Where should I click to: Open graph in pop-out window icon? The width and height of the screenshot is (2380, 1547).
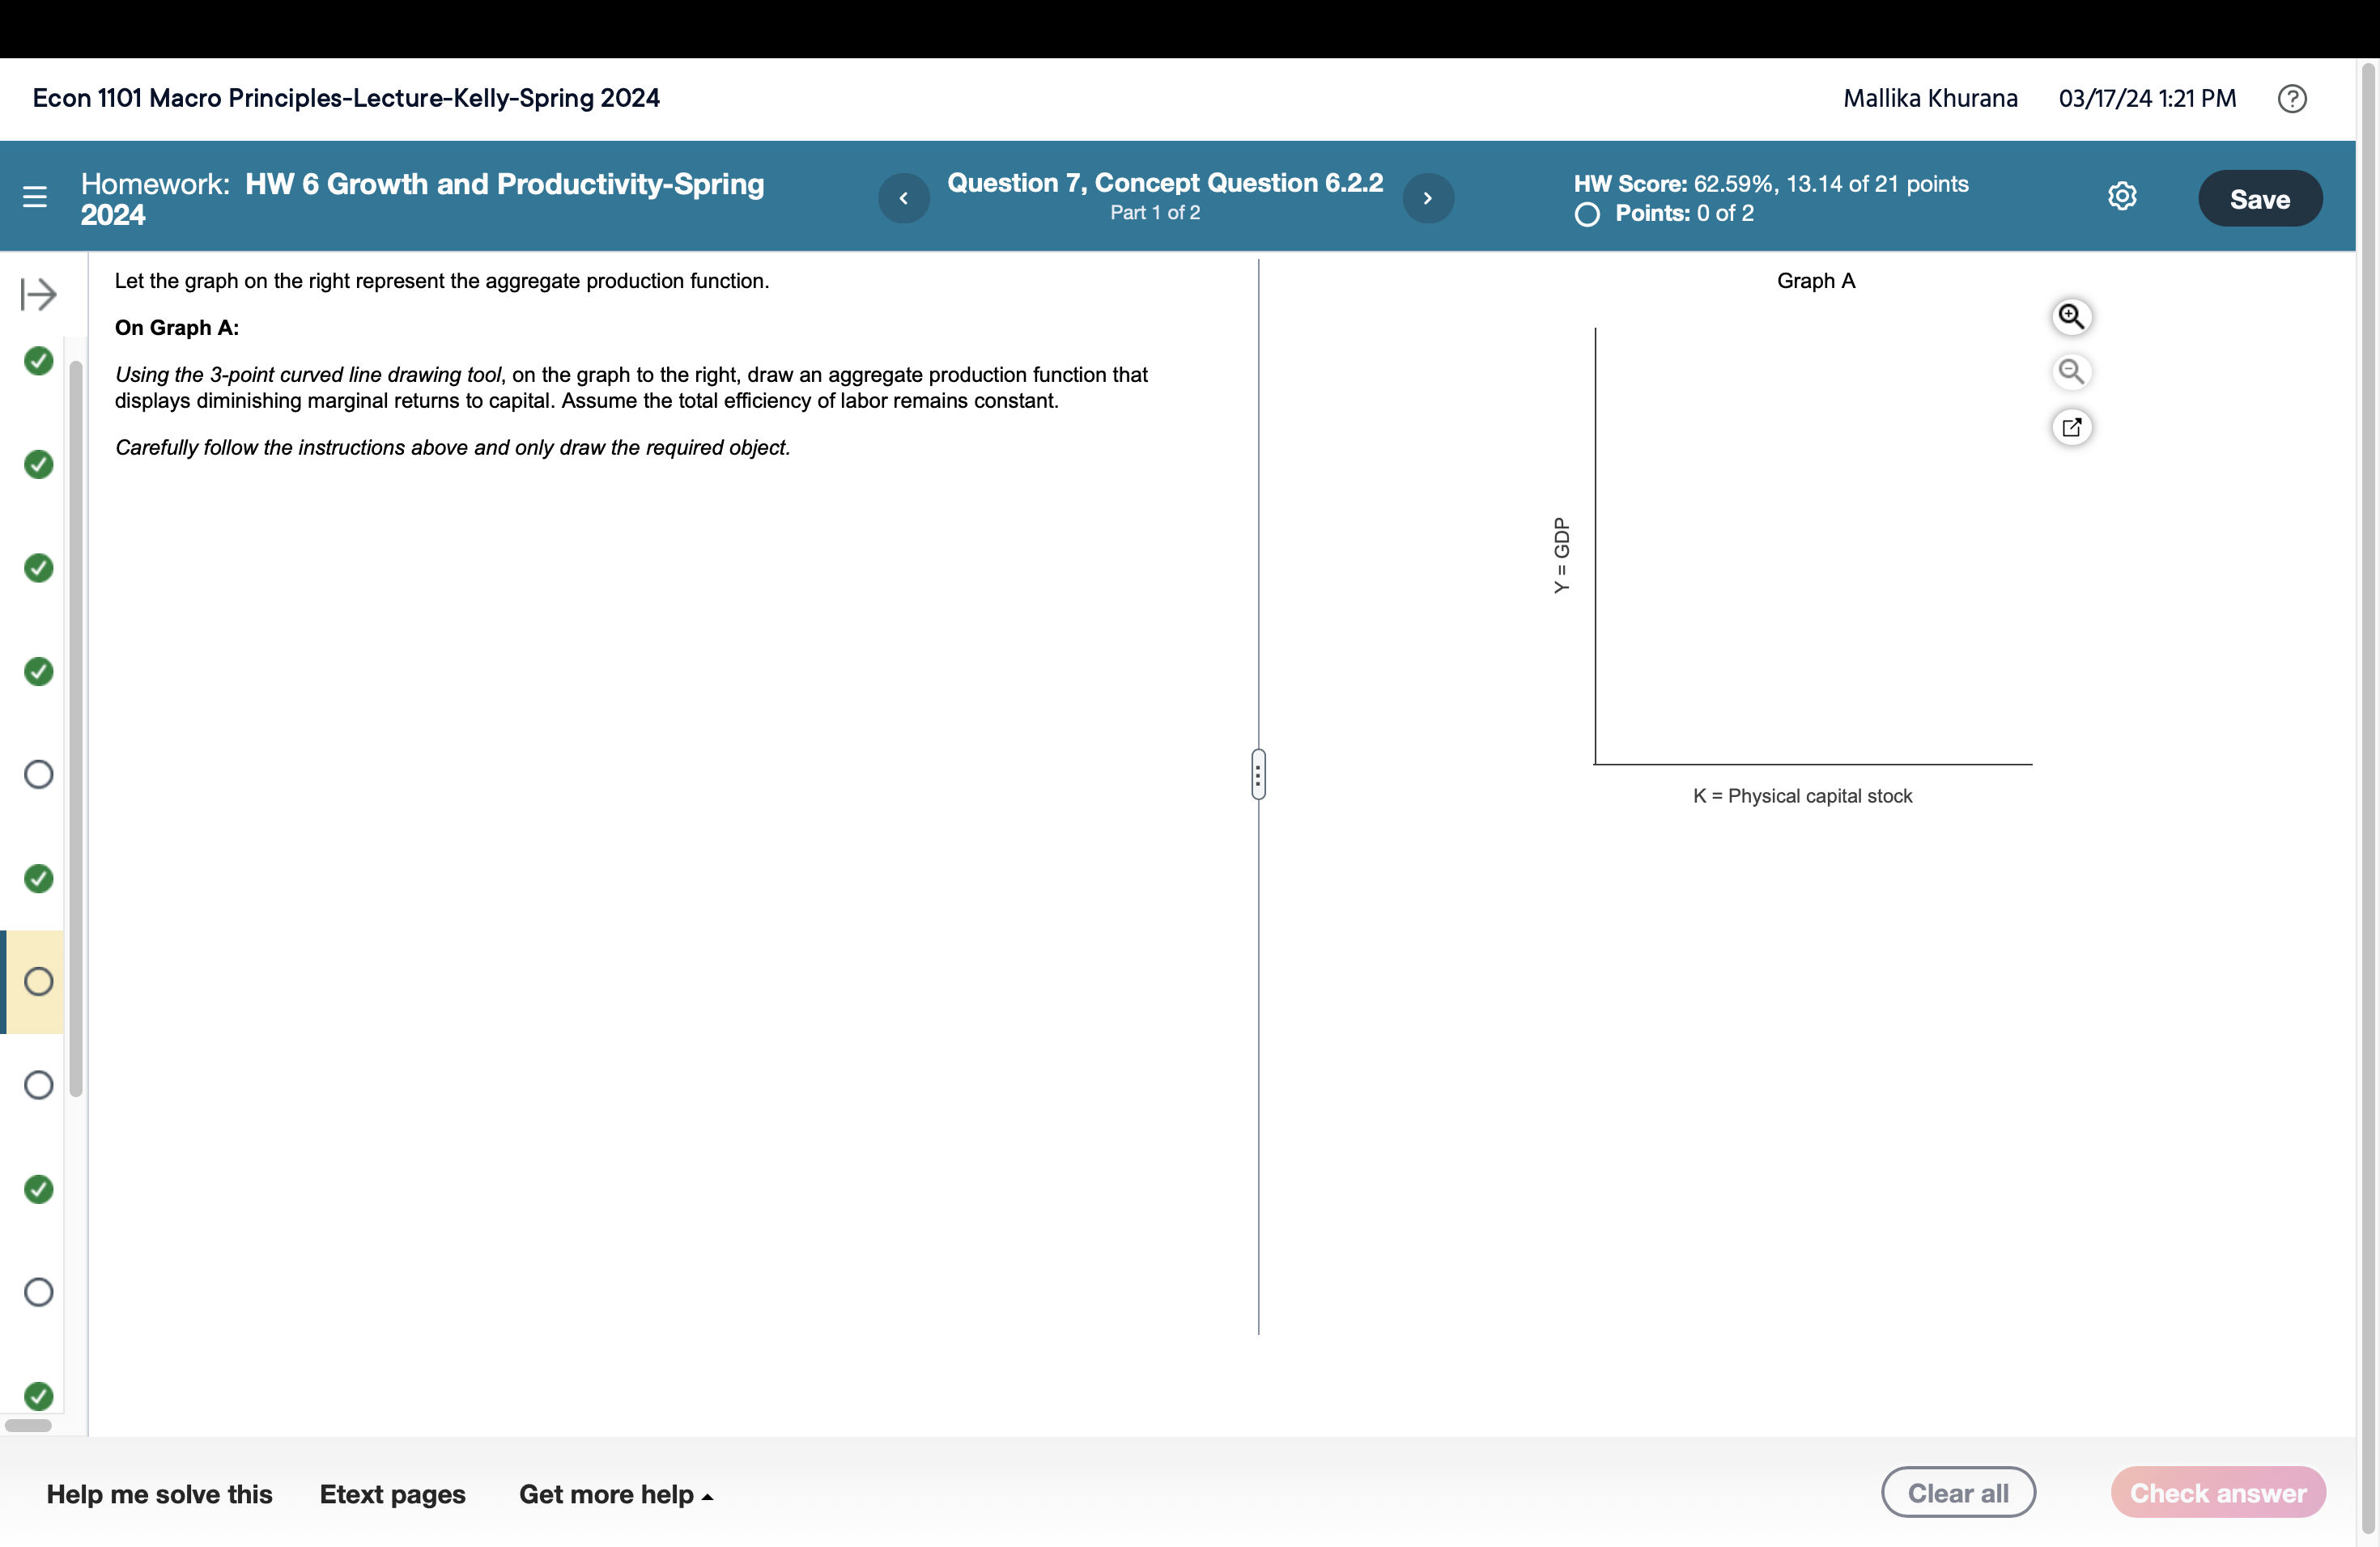2071,428
